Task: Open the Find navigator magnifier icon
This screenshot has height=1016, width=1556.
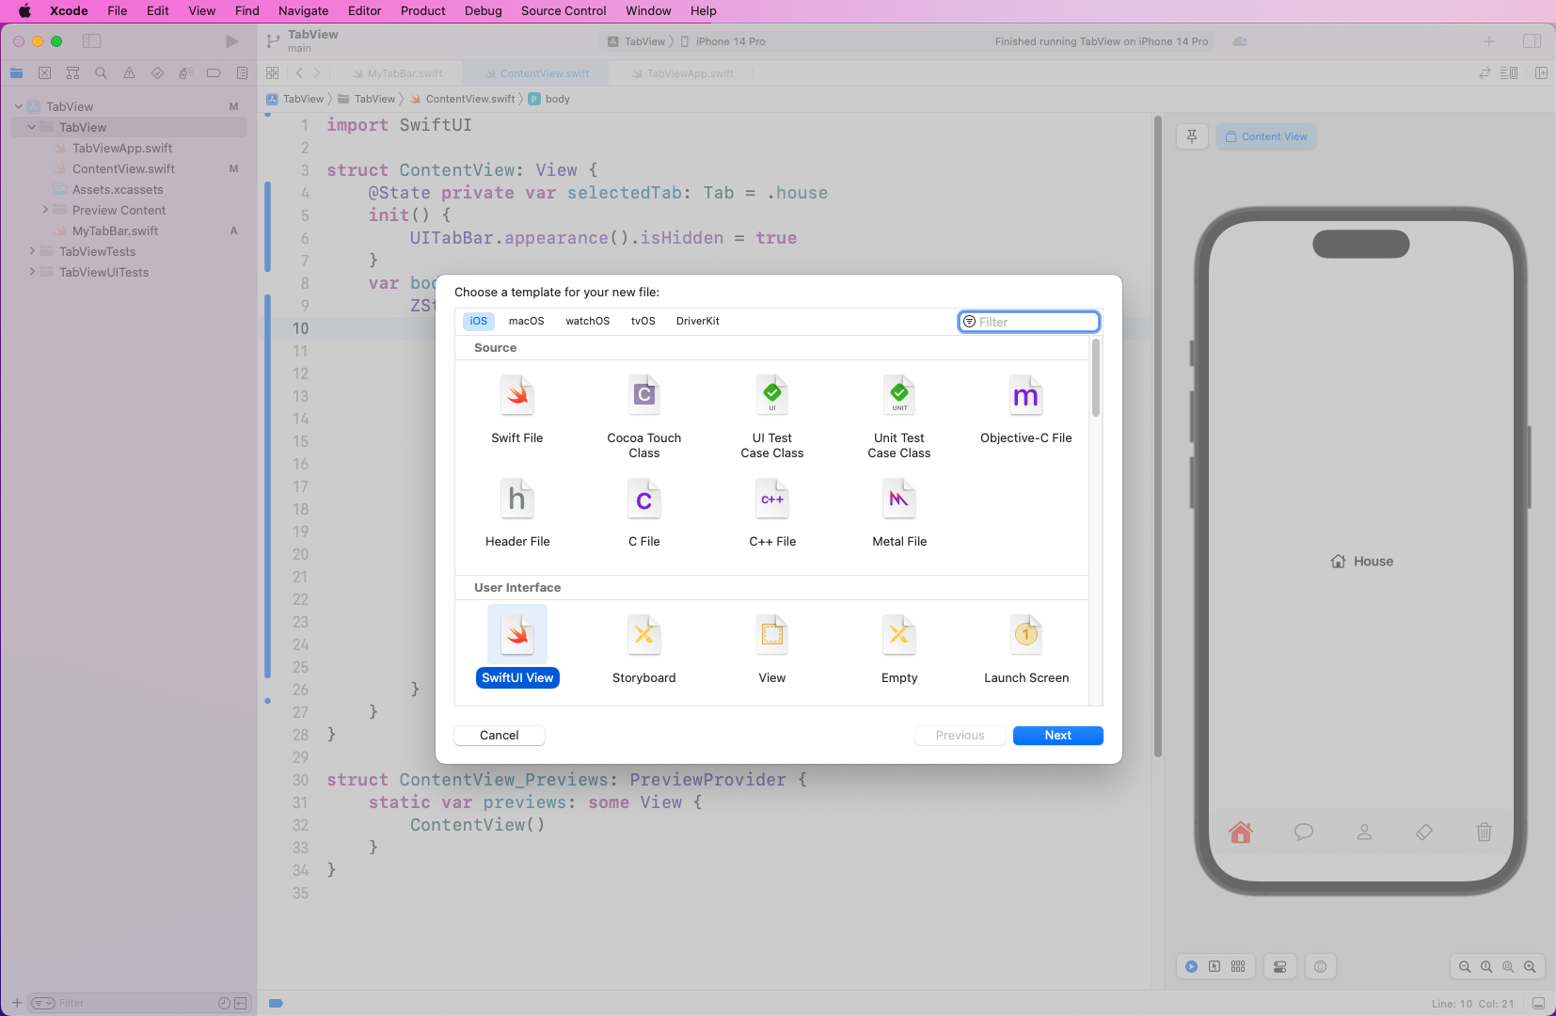Action: (x=101, y=73)
